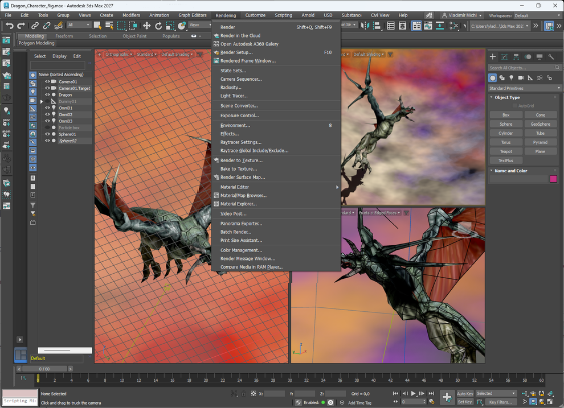Open the Display panel icon

point(540,57)
